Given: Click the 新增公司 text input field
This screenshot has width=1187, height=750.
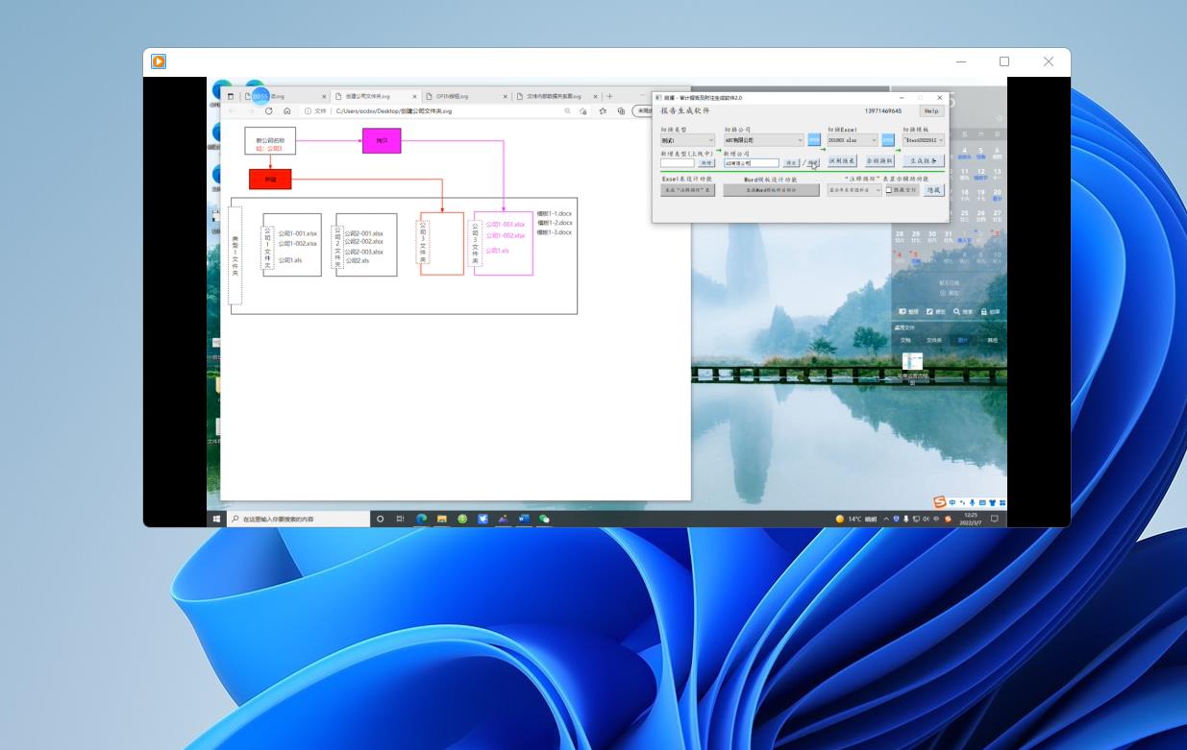Looking at the screenshot, I should coord(751,163).
